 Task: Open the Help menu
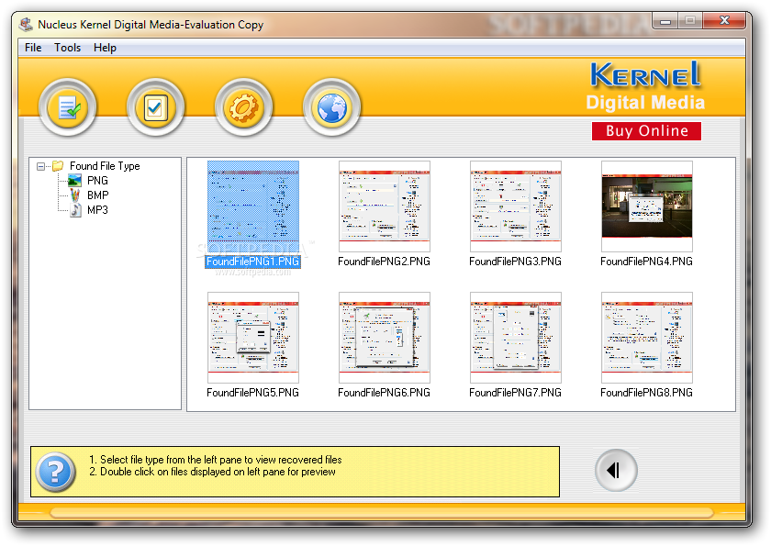point(105,48)
